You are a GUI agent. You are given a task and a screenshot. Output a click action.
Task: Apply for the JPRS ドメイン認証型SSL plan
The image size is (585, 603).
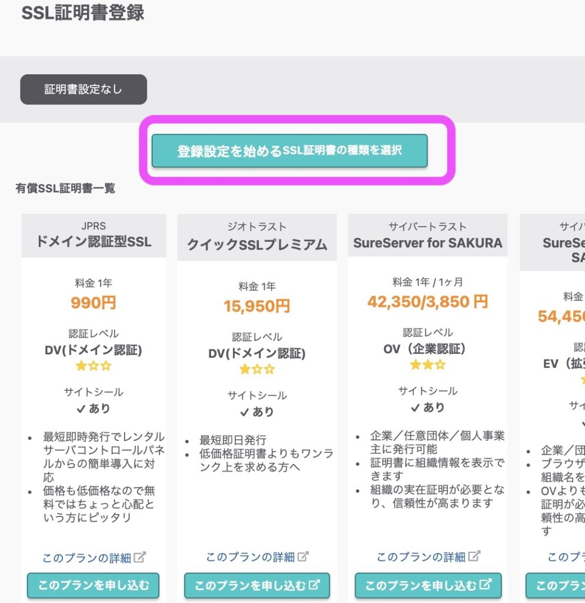(93, 585)
